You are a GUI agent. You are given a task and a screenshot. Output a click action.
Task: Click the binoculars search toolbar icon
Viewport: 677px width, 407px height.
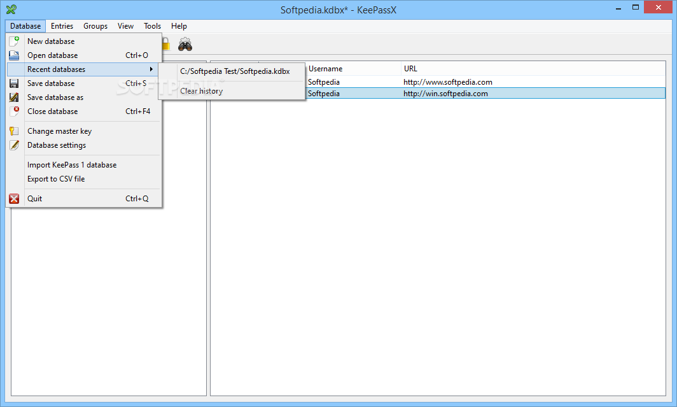pos(185,44)
